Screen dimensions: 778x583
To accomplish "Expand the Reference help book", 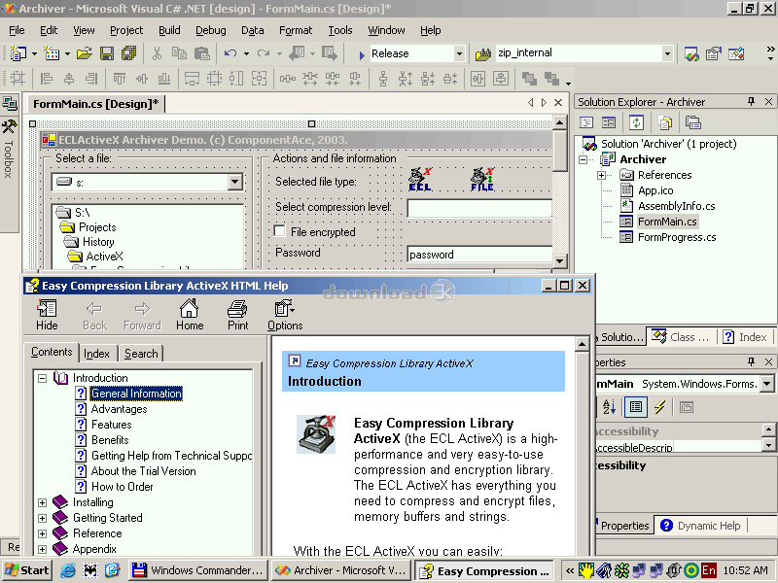I will pos(43,533).
